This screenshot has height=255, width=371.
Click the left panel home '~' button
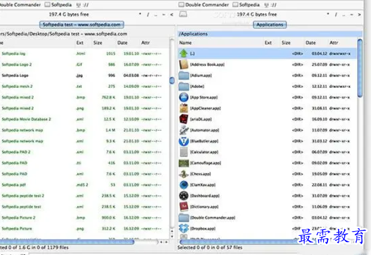click(x=164, y=15)
